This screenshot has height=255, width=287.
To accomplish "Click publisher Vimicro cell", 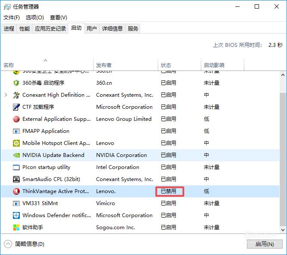I will tap(106, 203).
